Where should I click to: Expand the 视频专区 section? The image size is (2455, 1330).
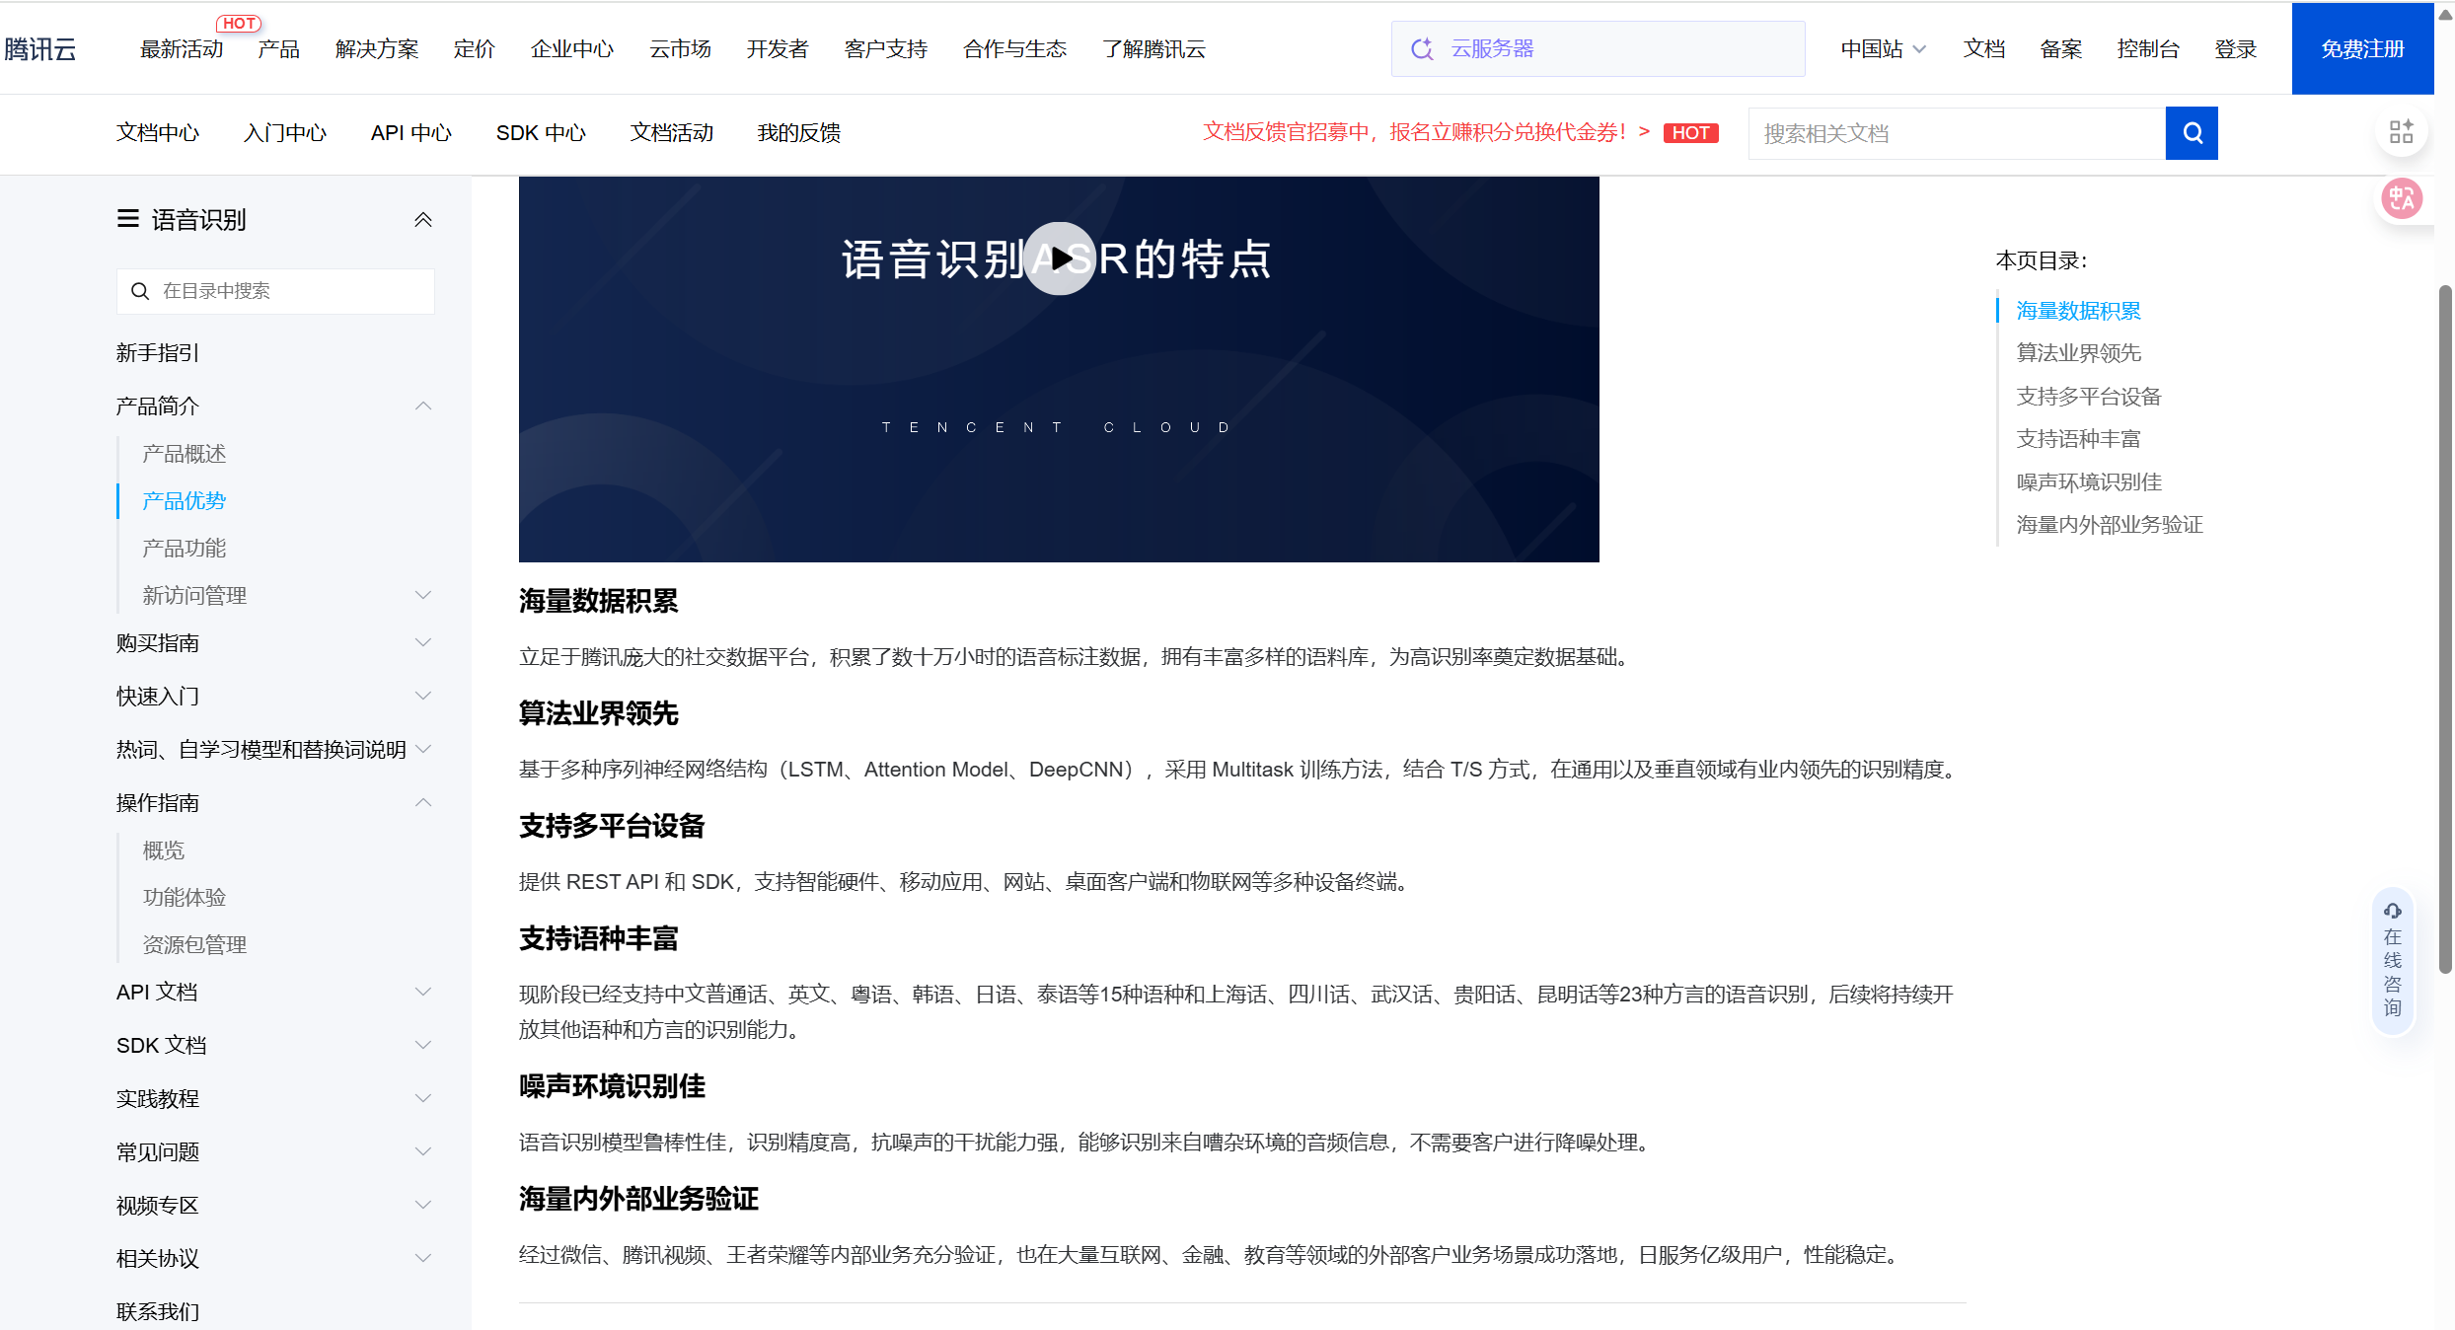(423, 1205)
